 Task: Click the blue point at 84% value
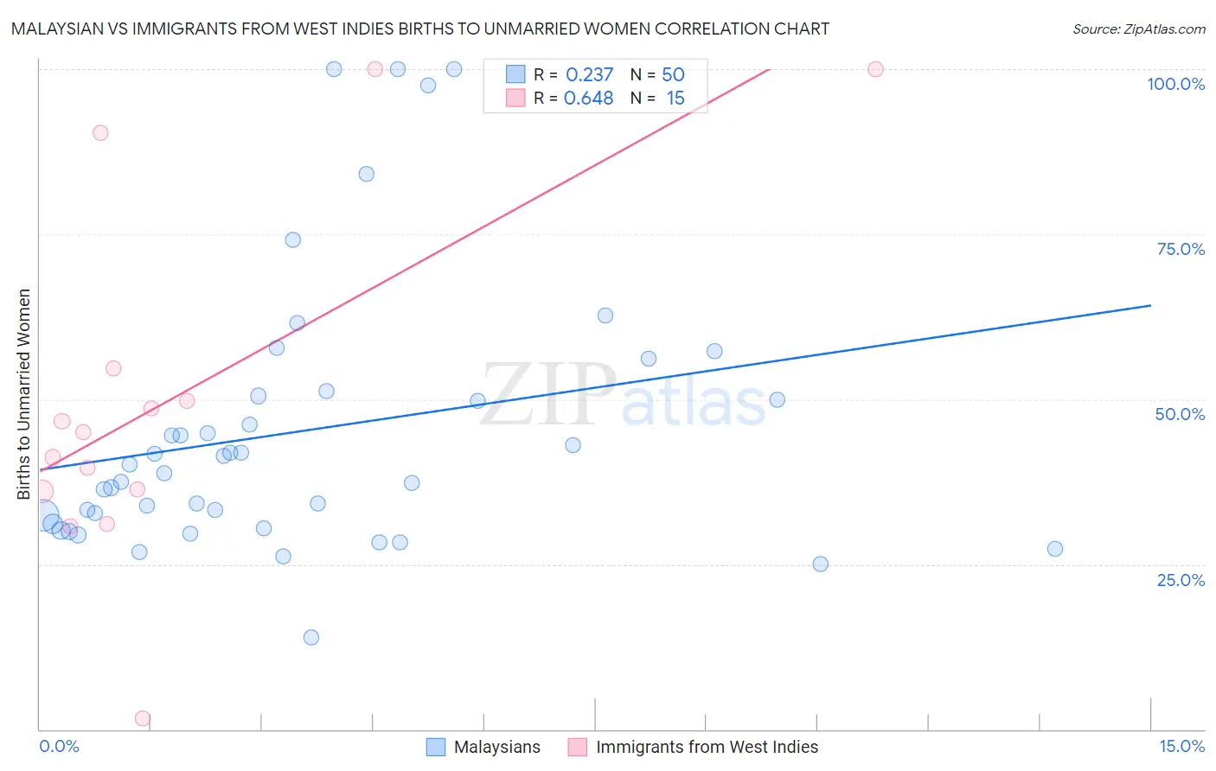[x=367, y=174]
